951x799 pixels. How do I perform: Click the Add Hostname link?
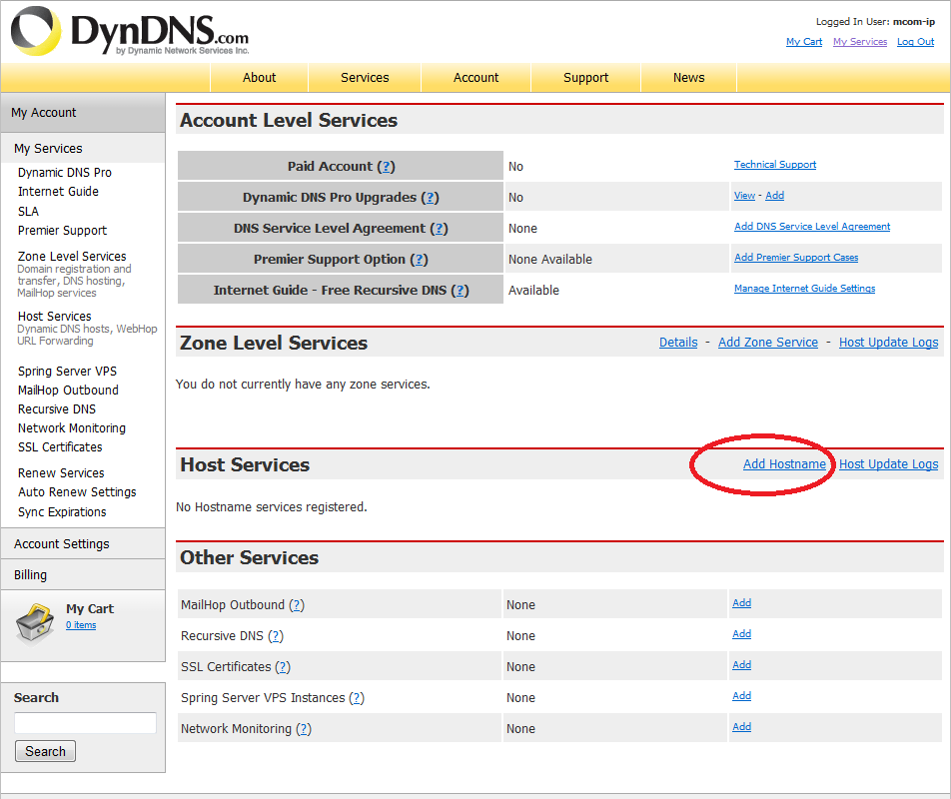(x=784, y=464)
